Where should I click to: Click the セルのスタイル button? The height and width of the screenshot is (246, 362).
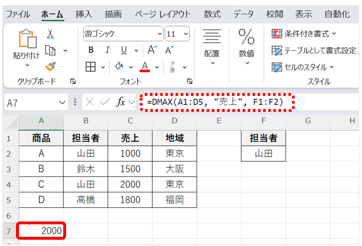click(x=303, y=67)
